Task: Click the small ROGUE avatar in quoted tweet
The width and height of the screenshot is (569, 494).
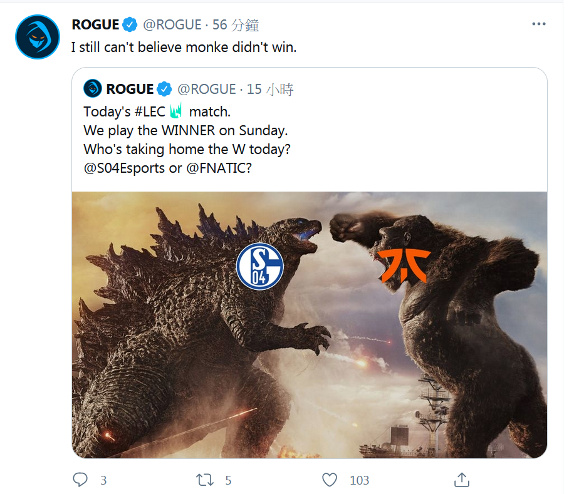Action: point(93,88)
